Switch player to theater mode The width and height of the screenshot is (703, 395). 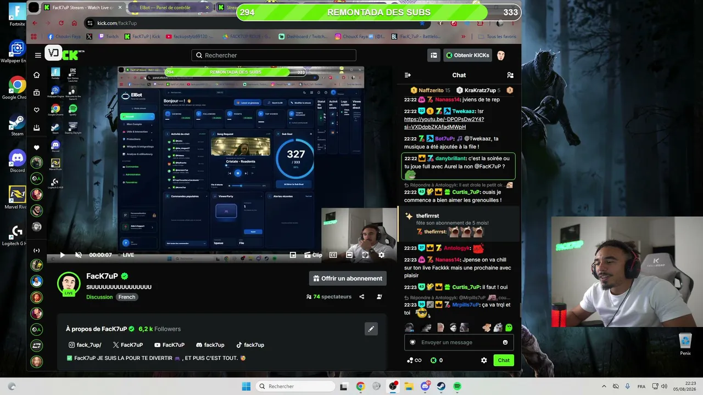pos(349,255)
